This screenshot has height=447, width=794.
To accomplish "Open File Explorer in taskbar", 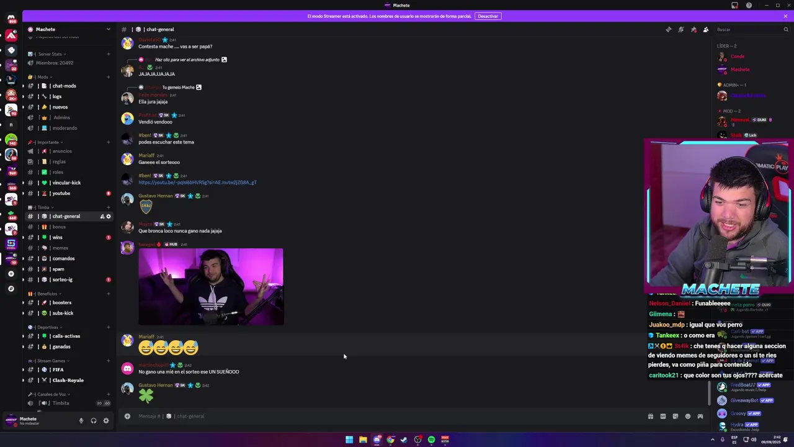I will point(363,440).
